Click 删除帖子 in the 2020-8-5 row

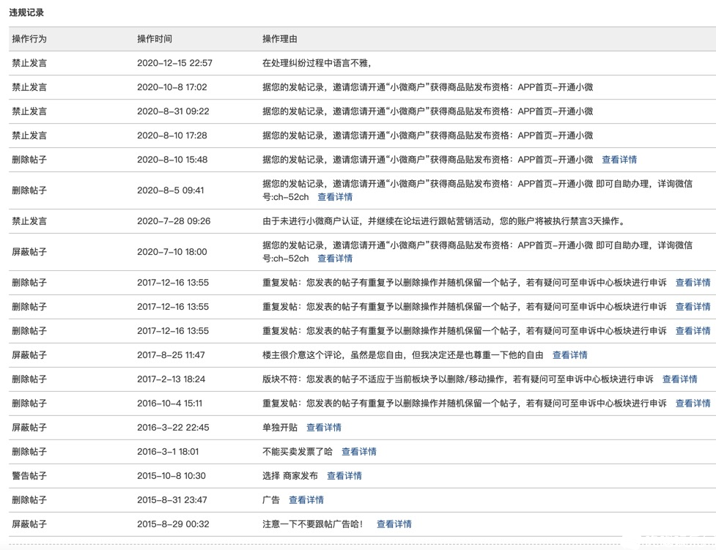[x=29, y=190]
